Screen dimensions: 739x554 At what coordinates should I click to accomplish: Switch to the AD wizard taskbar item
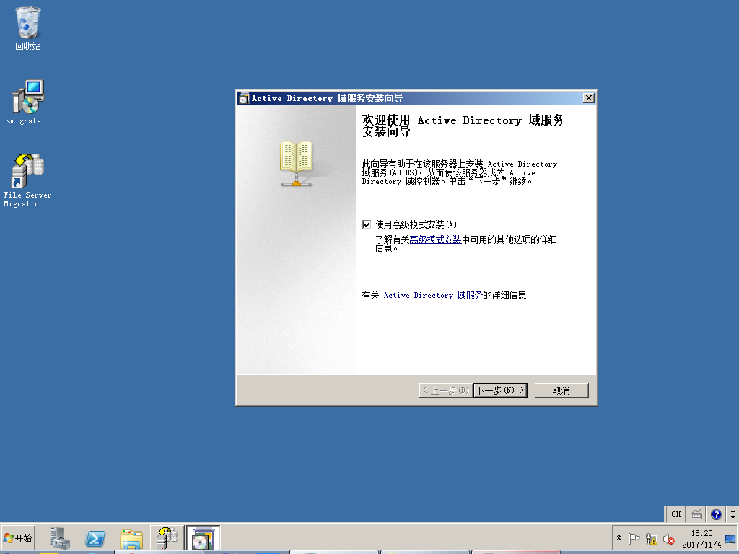203,538
